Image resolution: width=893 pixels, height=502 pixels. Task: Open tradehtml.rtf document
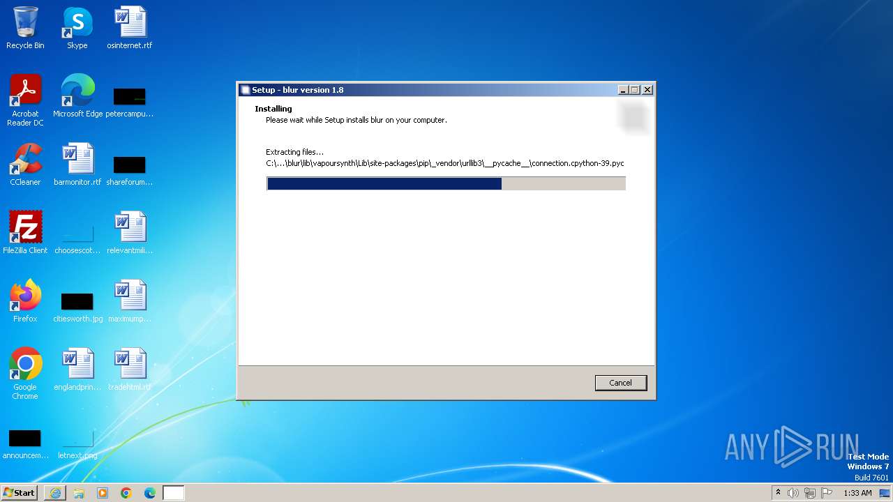click(x=130, y=370)
